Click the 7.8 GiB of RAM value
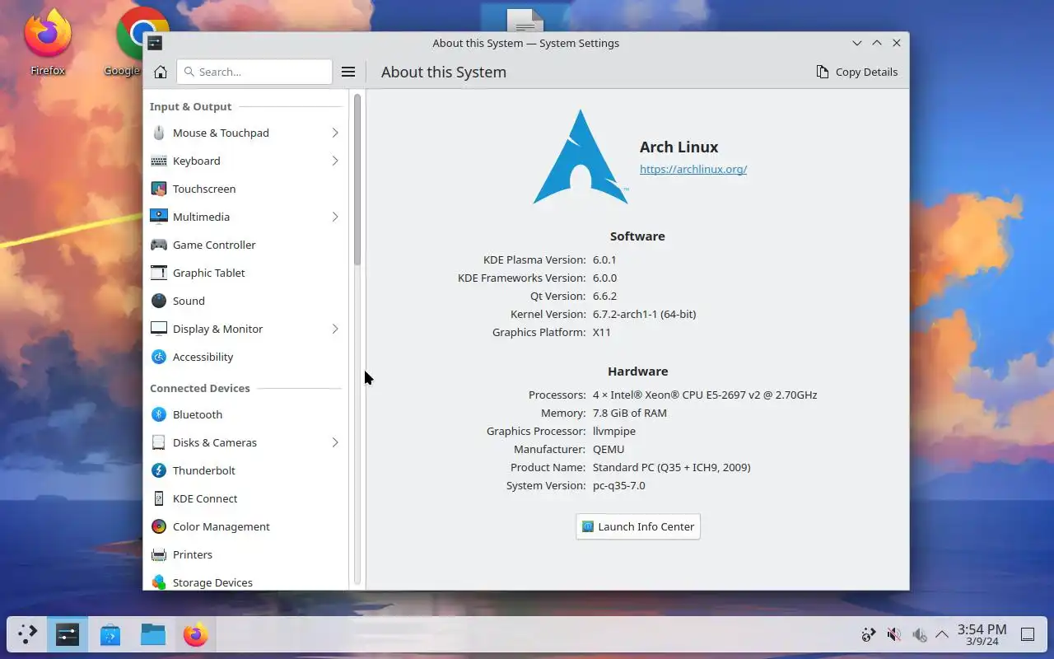Image resolution: width=1054 pixels, height=659 pixels. click(630, 413)
